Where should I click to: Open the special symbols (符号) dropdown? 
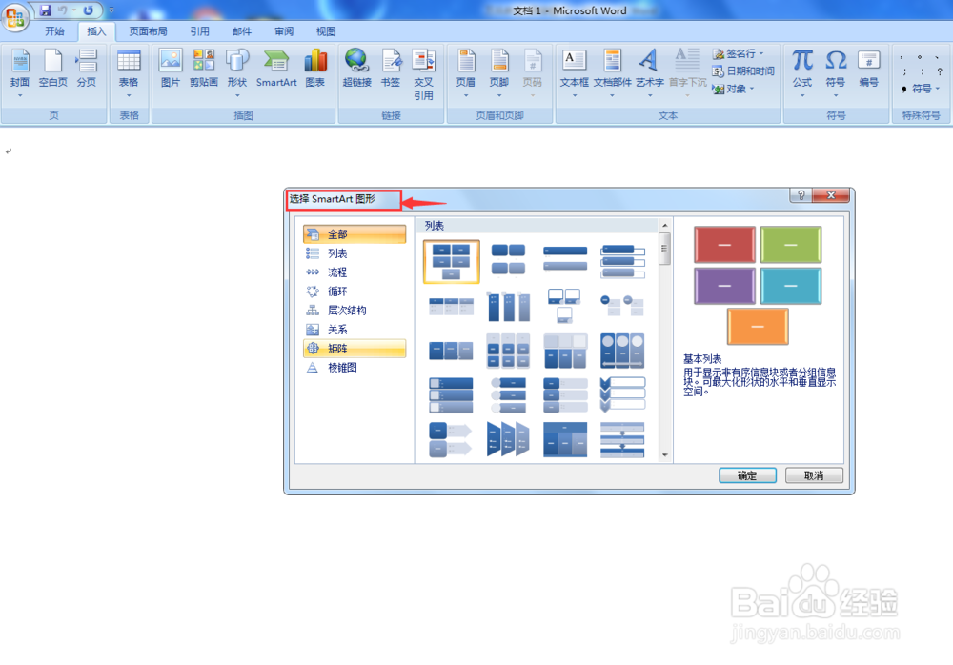coord(922,89)
